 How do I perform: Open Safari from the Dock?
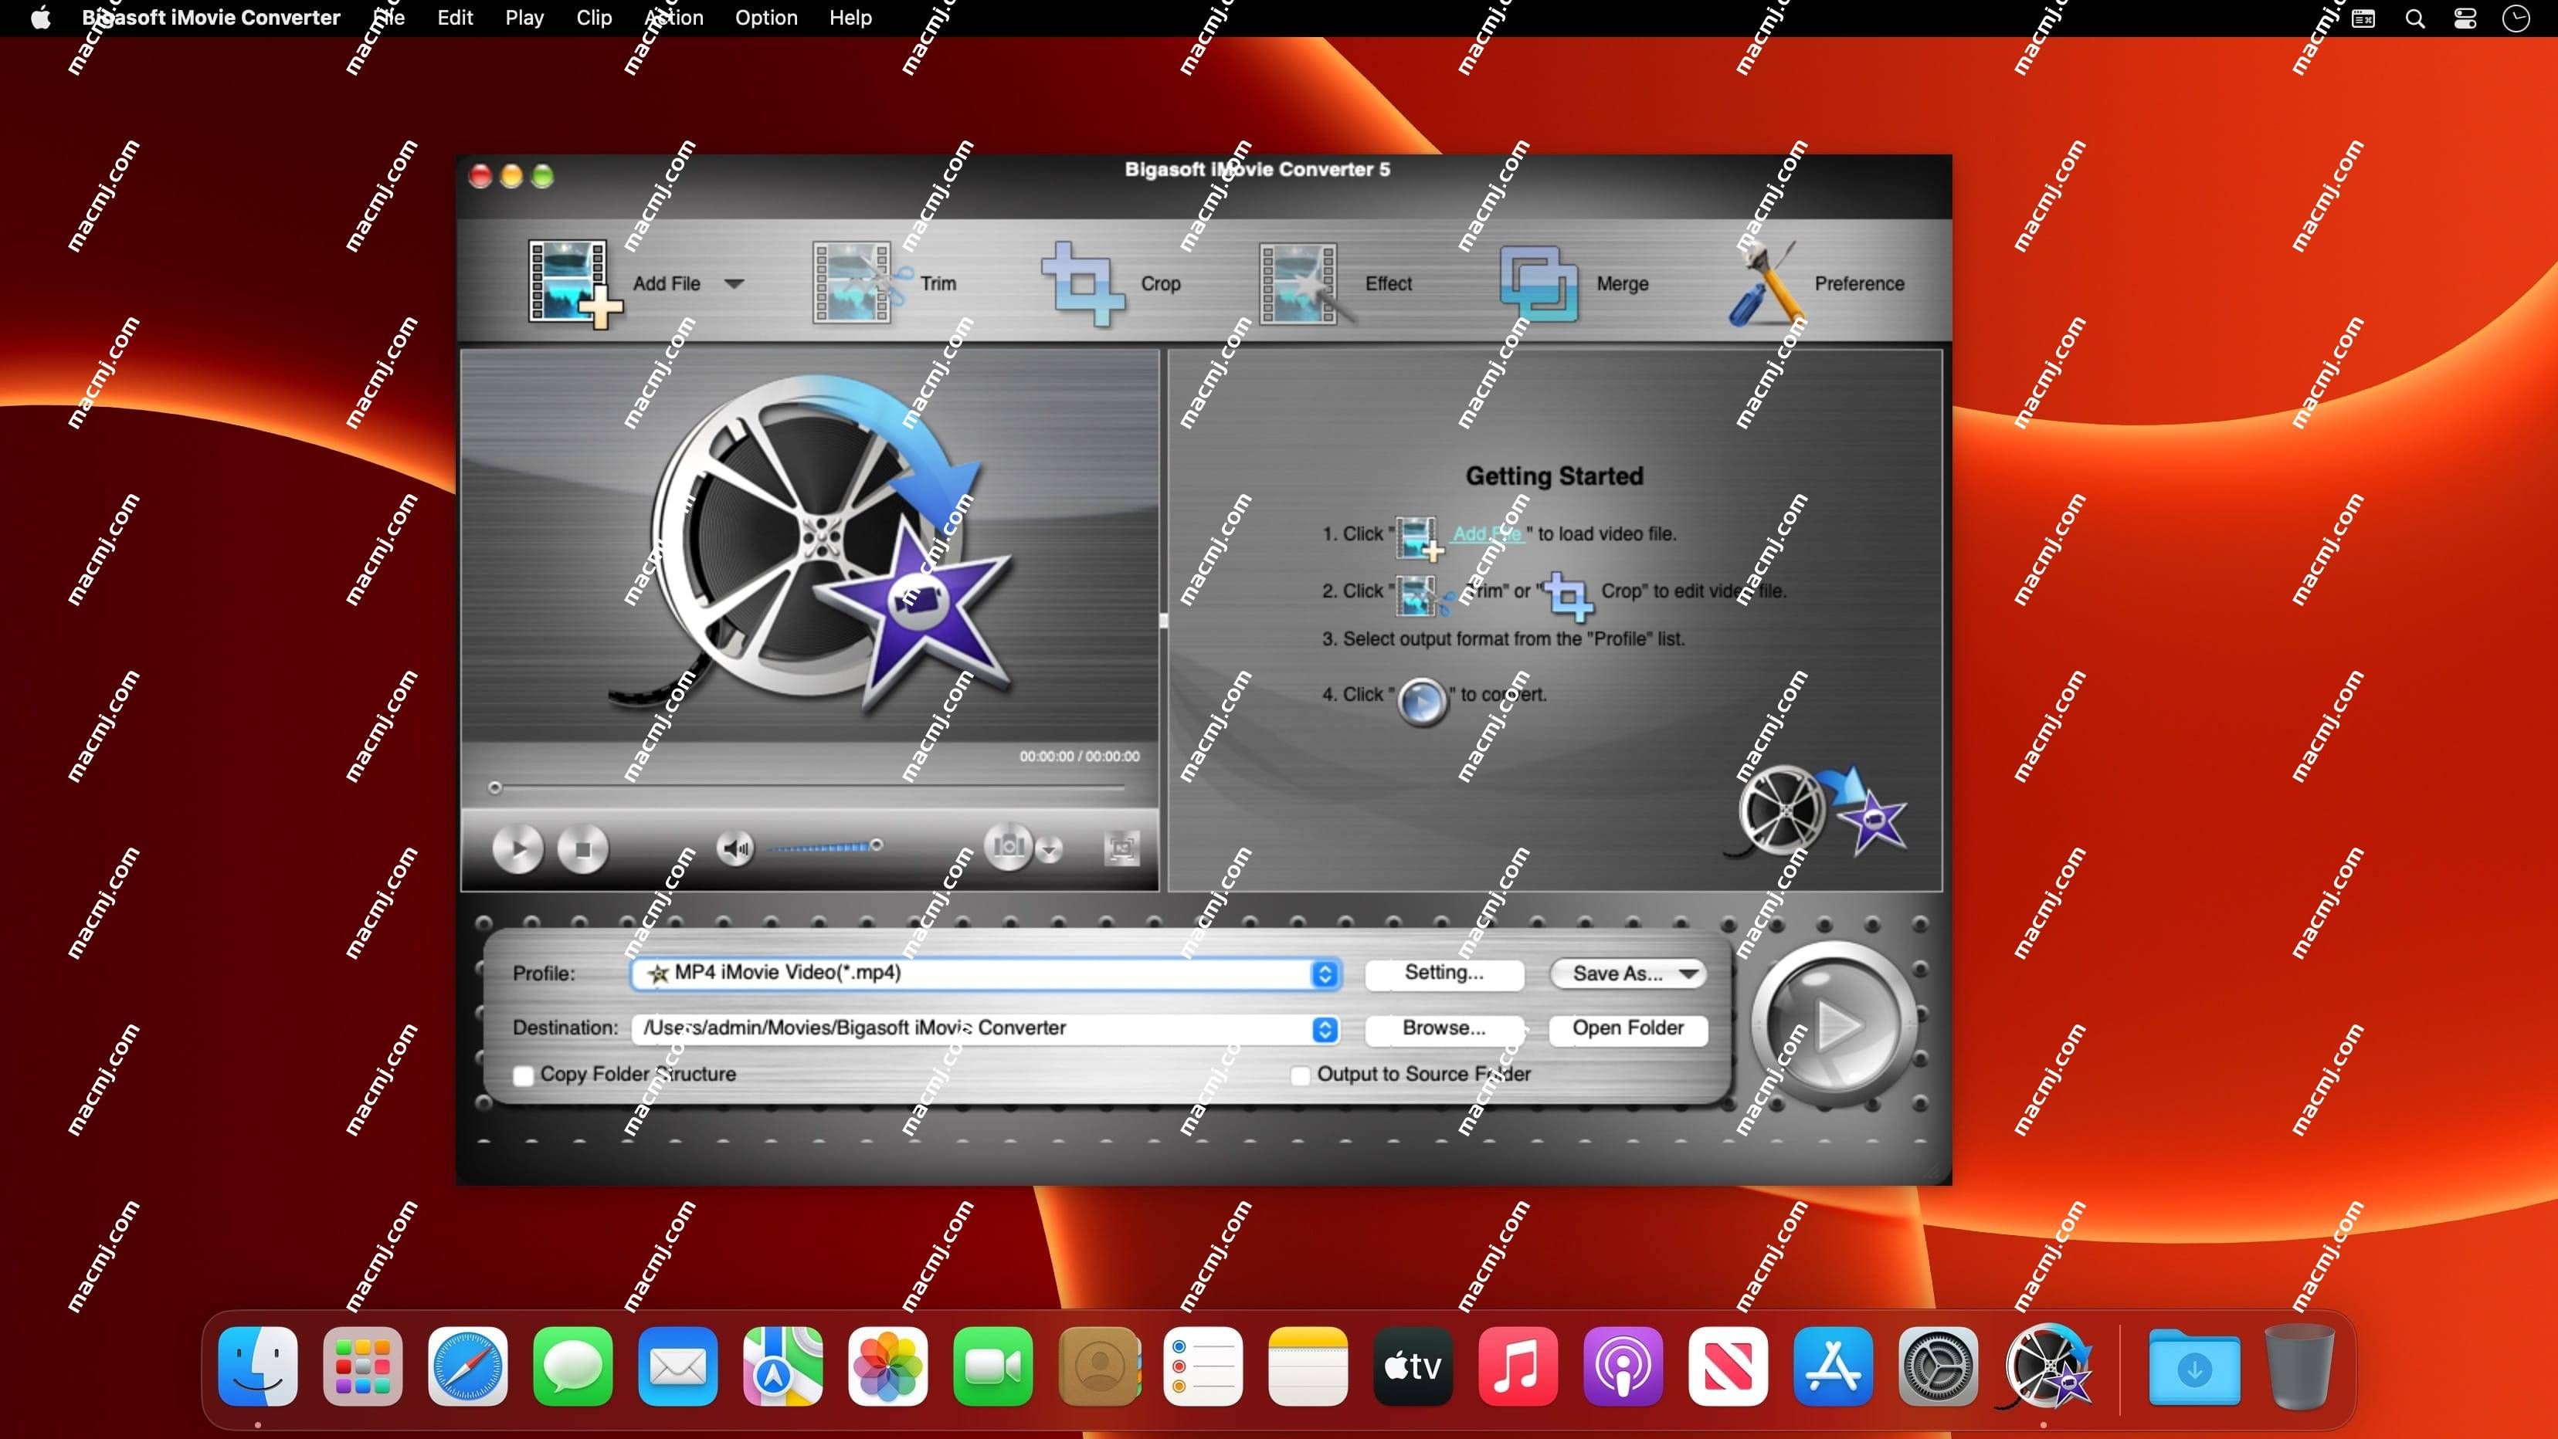[468, 1366]
